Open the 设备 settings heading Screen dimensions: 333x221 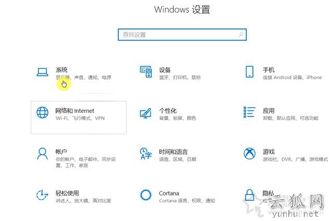[165, 70]
